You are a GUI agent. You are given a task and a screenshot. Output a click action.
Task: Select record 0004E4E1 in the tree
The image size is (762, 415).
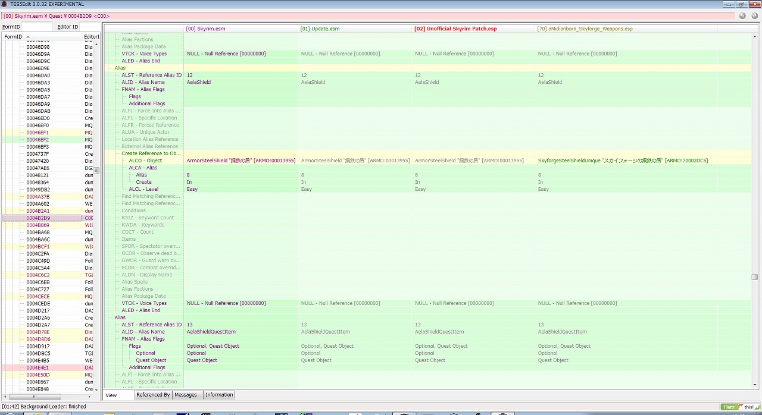38,368
